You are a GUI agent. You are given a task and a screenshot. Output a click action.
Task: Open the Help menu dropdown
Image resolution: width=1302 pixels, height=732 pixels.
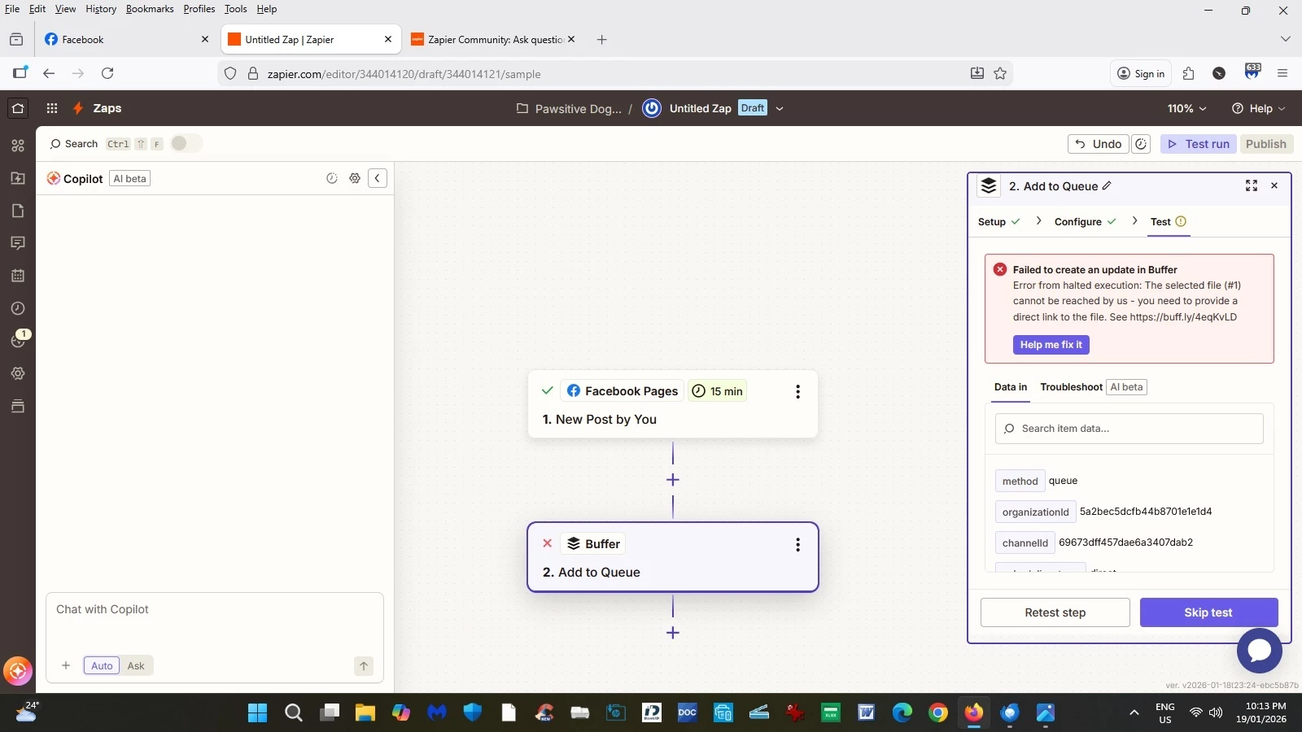pos(1259,108)
